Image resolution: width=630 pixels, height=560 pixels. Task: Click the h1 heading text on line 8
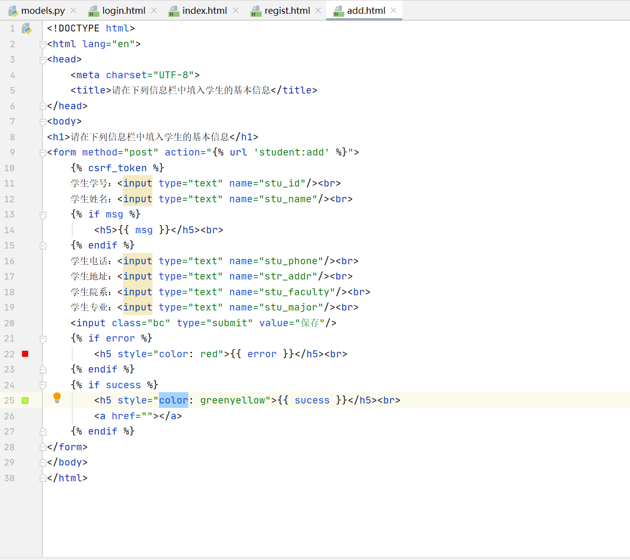point(150,137)
